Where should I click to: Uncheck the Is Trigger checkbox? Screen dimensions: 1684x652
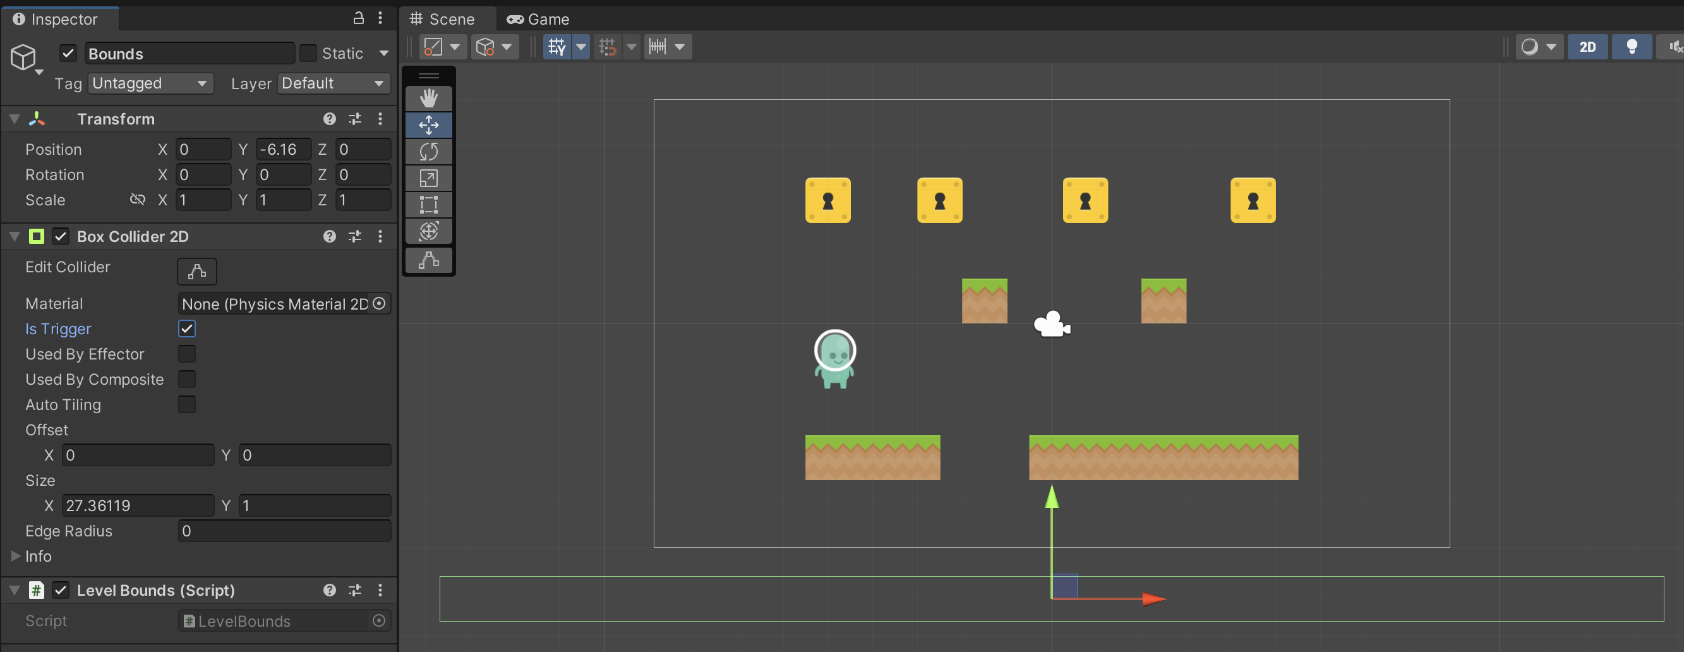click(187, 329)
